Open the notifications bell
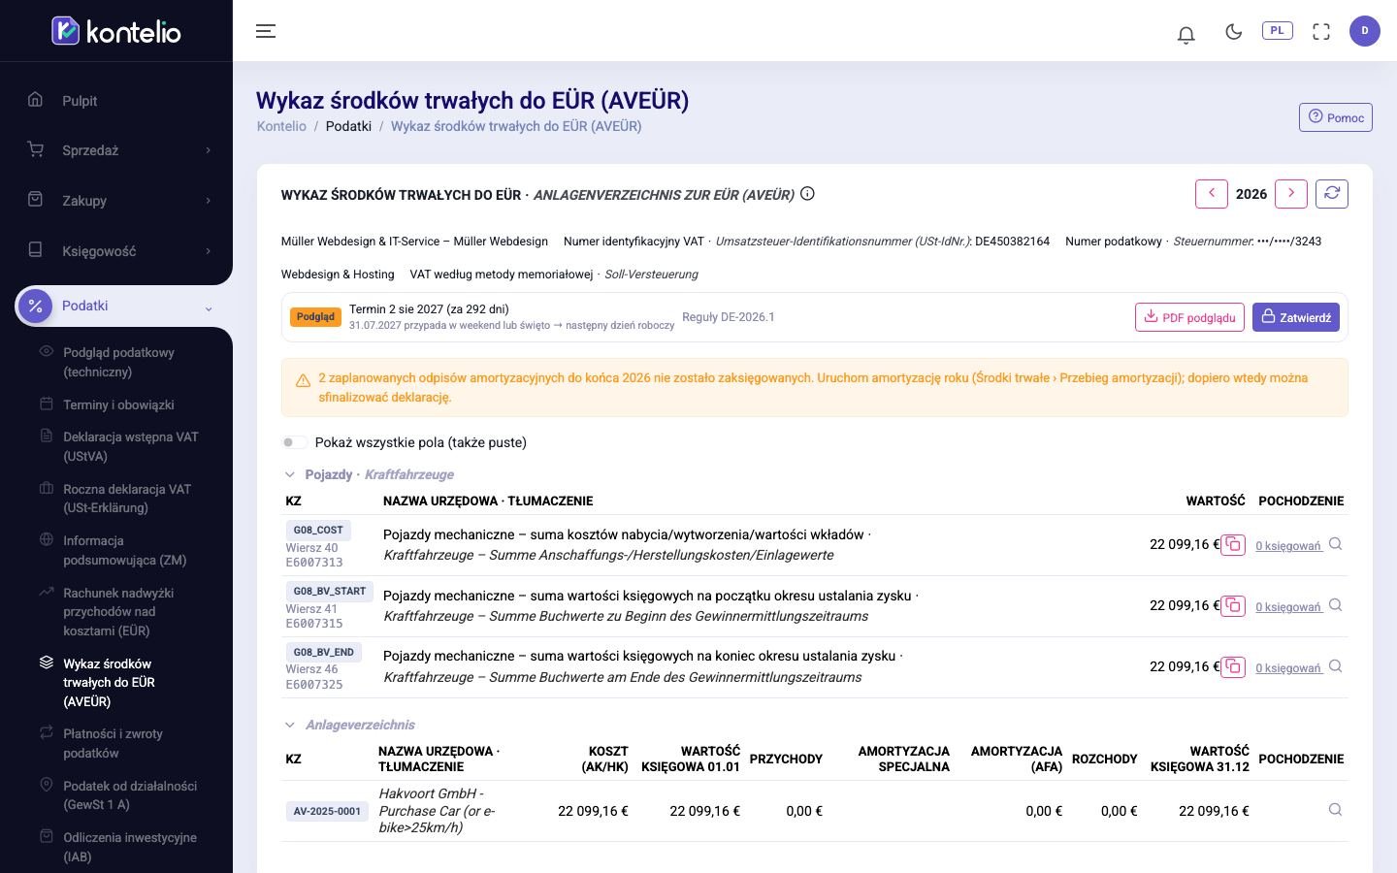This screenshot has height=873, width=1397. [x=1186, y=34]
